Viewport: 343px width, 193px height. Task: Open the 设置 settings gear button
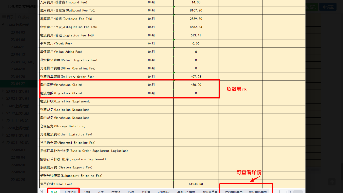[328, 7]
